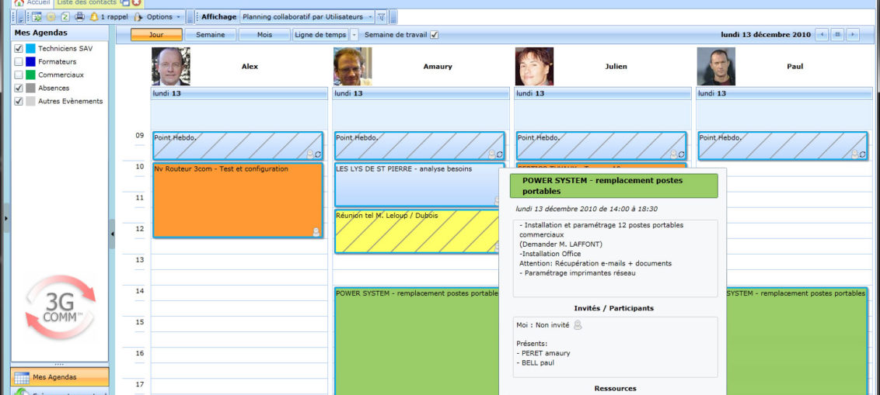
Task: Click the lundi 13 décembre 2010 date label
Action: pos(766,35)
